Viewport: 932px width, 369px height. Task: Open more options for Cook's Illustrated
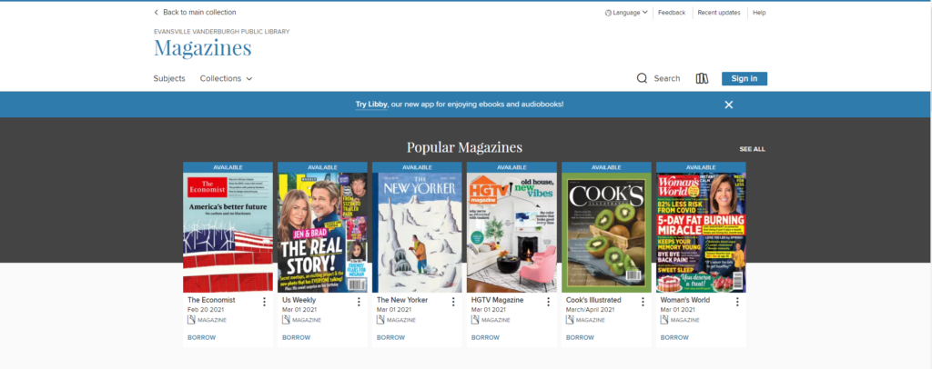[x=643, y=302]
